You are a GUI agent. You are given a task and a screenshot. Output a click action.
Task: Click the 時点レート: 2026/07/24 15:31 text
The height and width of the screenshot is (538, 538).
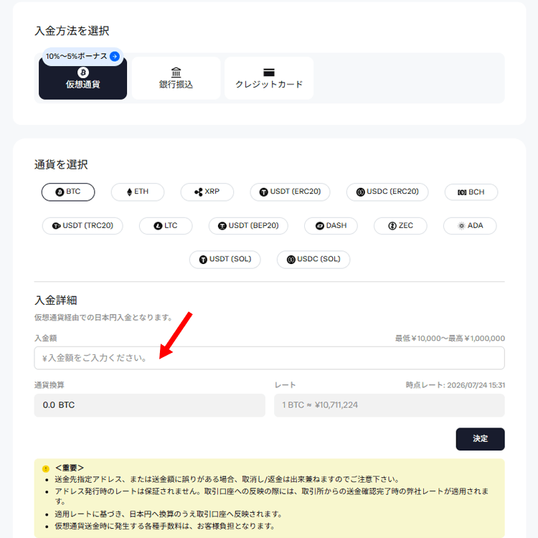(x=456, y=385)
